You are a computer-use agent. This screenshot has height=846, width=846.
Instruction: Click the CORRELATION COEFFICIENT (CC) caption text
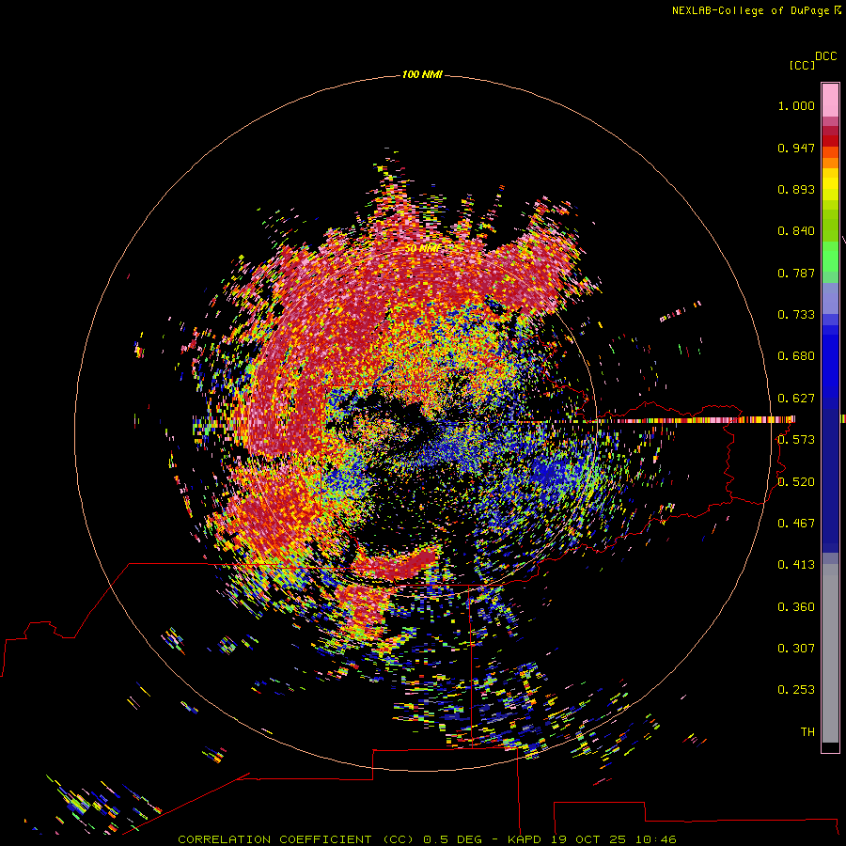(296, 839)
